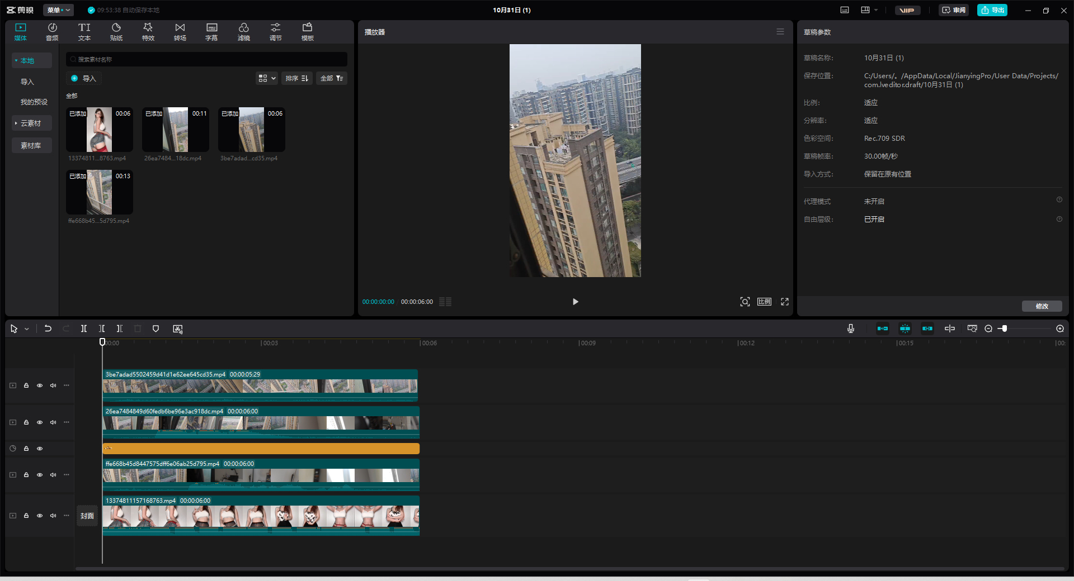This screenshot has height=581, width=1074.
Task: Click the timeline fit ruler icon
Action: tap(972, 328)
